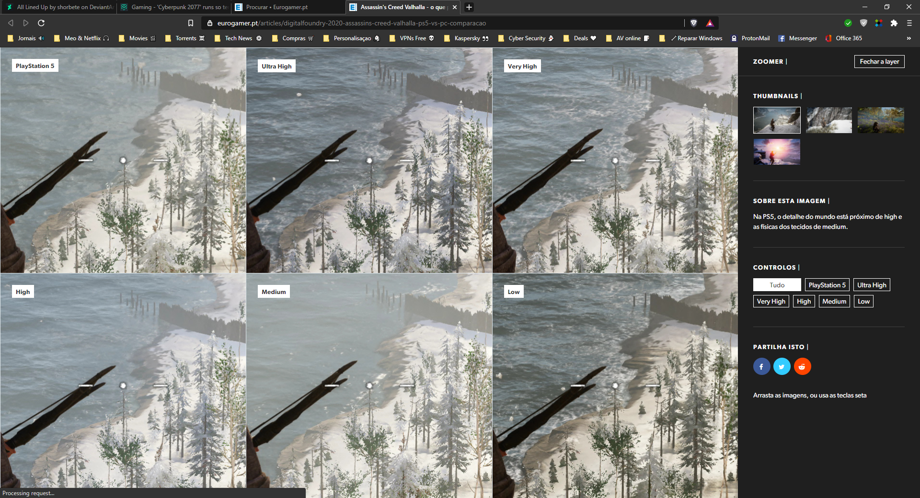Open the Meo & Netflix bookmark folder

coord(81,38)
